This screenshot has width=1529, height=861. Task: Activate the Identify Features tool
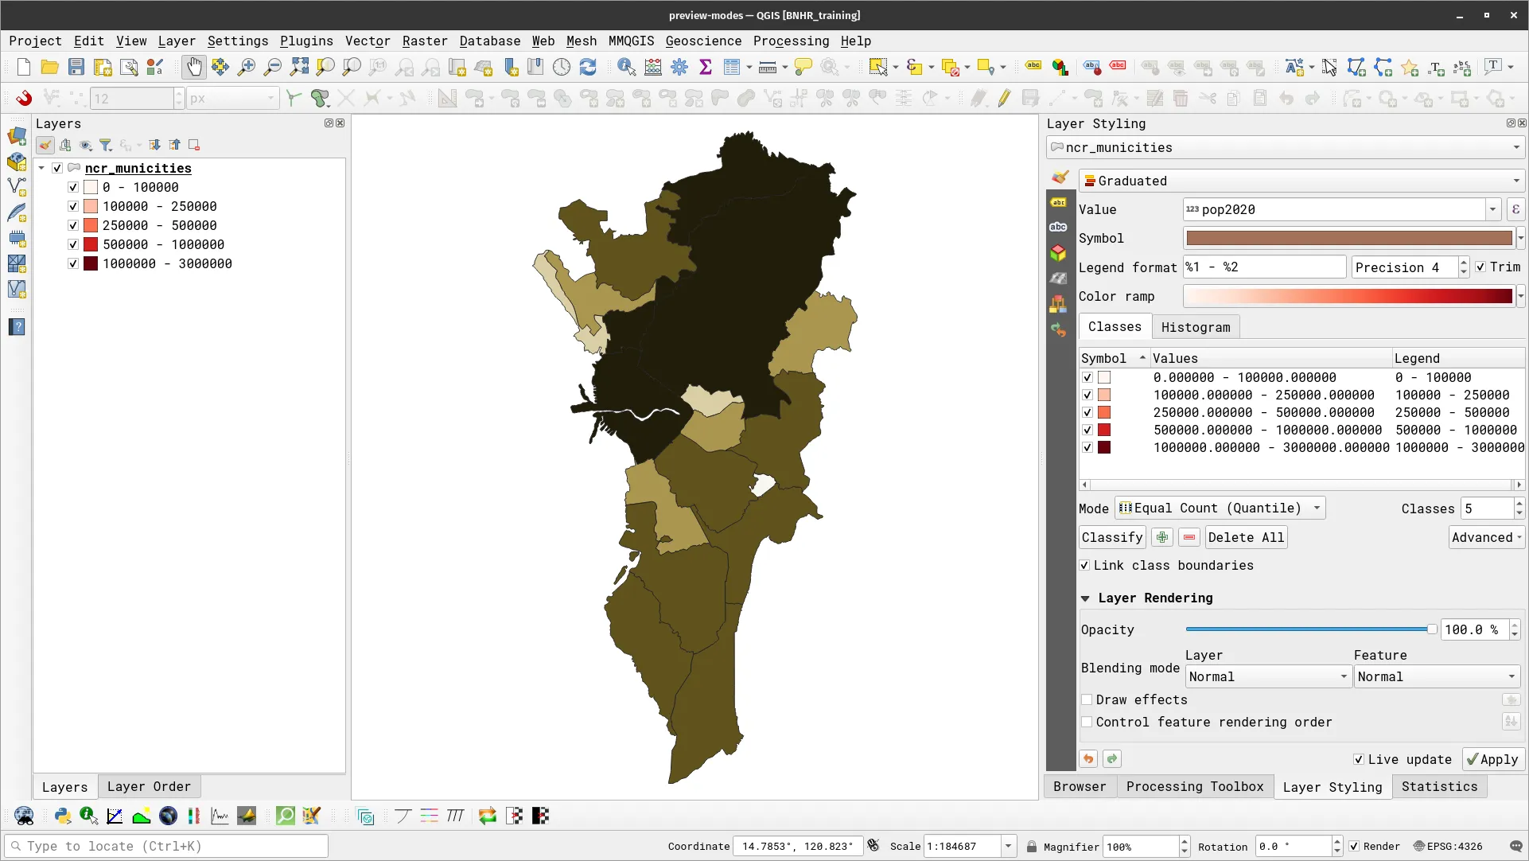click(x=626, y=67)
